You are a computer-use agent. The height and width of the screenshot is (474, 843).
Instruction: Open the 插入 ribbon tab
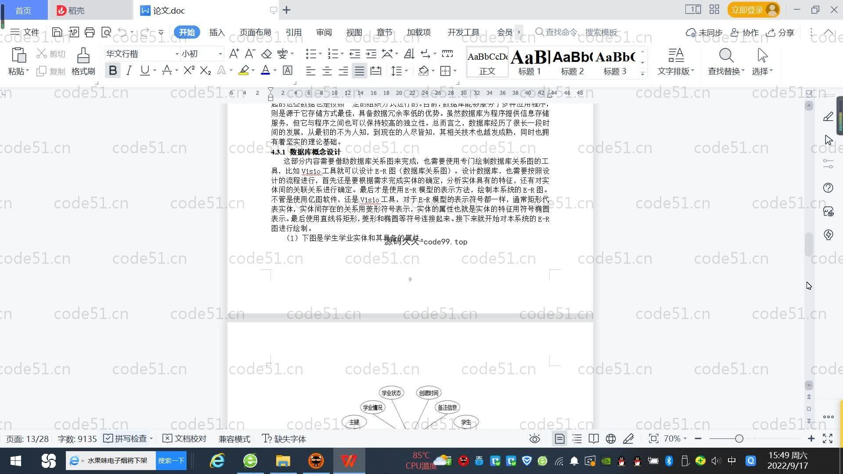point(217,32)
